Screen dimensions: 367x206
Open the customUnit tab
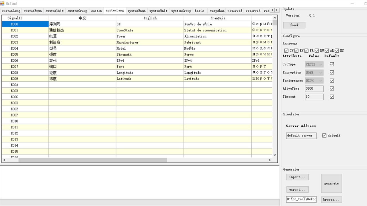click(54, 11)
